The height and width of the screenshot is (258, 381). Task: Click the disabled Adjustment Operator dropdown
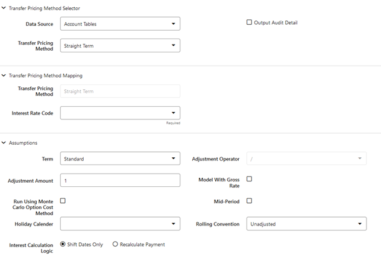pos(306,159)
